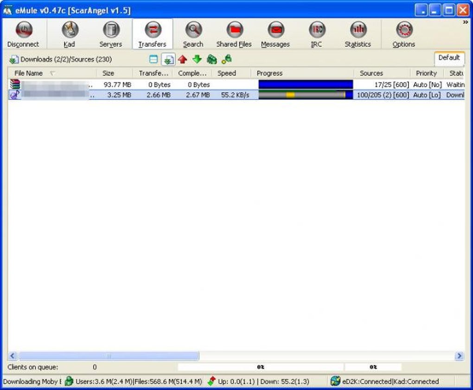Open the Search page
This screenshot has height=390, width=473.
point(193,34)
